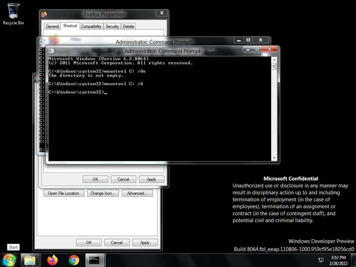Click Apply in front Firefox Properties dialog
This screenshot has width=356, height=267.
click(152, 179)
